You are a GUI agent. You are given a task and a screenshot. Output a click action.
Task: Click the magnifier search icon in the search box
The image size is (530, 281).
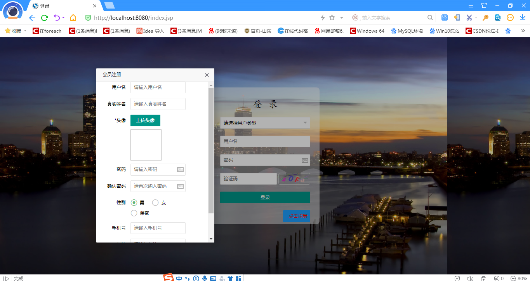430,18
